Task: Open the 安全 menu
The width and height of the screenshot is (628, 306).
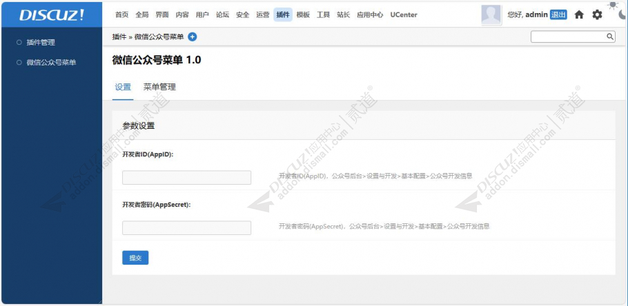Action: (243, 14)
